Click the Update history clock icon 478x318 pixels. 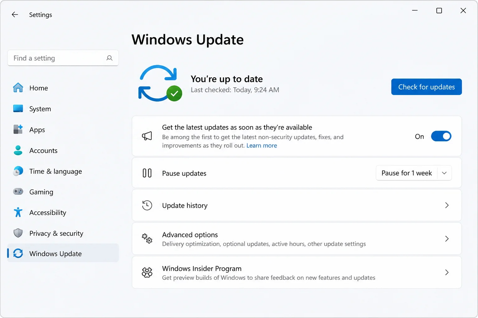(x=147, y=205)
